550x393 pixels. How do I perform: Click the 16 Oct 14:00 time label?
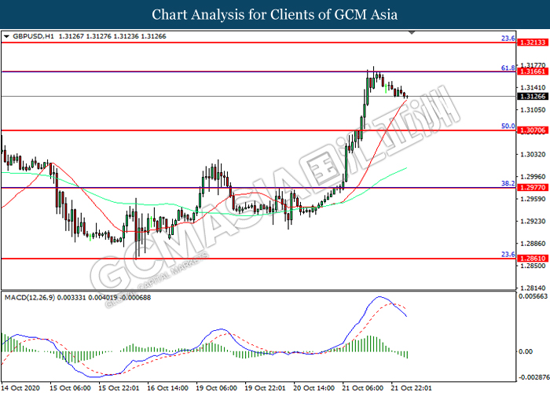click(167, 387)
